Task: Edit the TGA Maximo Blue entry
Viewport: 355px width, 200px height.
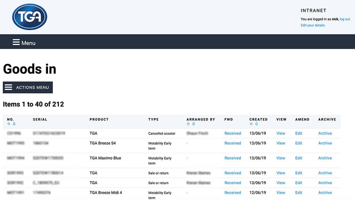Action: tap(299, 158)
